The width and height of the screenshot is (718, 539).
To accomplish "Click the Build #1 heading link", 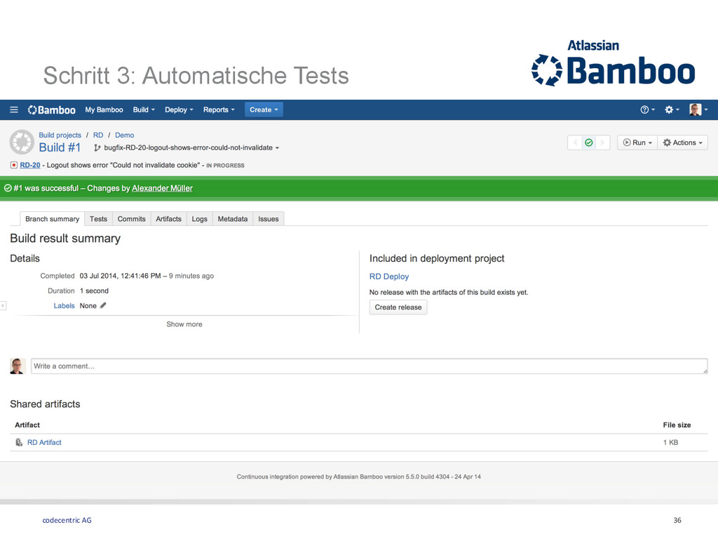I will (x=60, y=147).
